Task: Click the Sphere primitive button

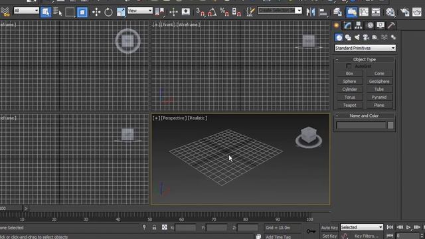Action: tap(349, 81)
